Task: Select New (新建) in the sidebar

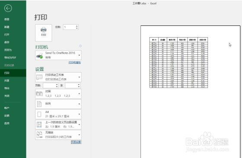Action: 7,27
